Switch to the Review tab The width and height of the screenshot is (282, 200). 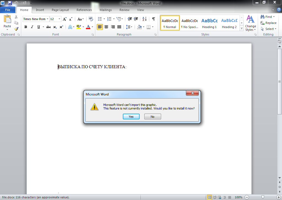click(124, 10)
